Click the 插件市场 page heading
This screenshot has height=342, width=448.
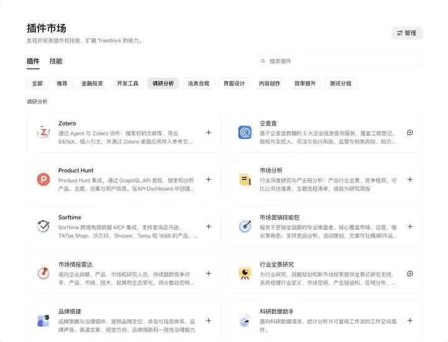coord(47,28)
